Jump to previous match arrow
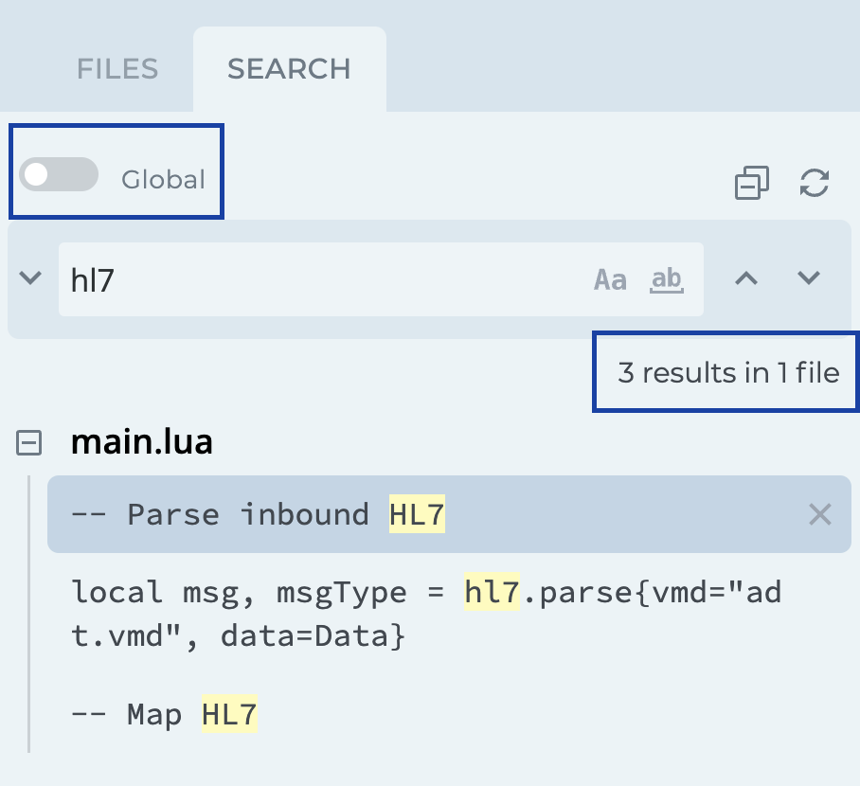The width and height of the screenshot is (860, 786). pos(747,278)
